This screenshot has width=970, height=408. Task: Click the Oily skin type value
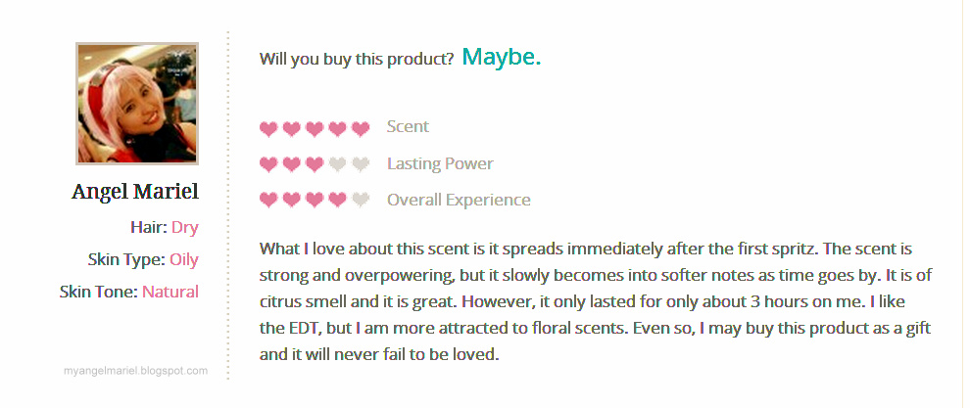(183, 259)
